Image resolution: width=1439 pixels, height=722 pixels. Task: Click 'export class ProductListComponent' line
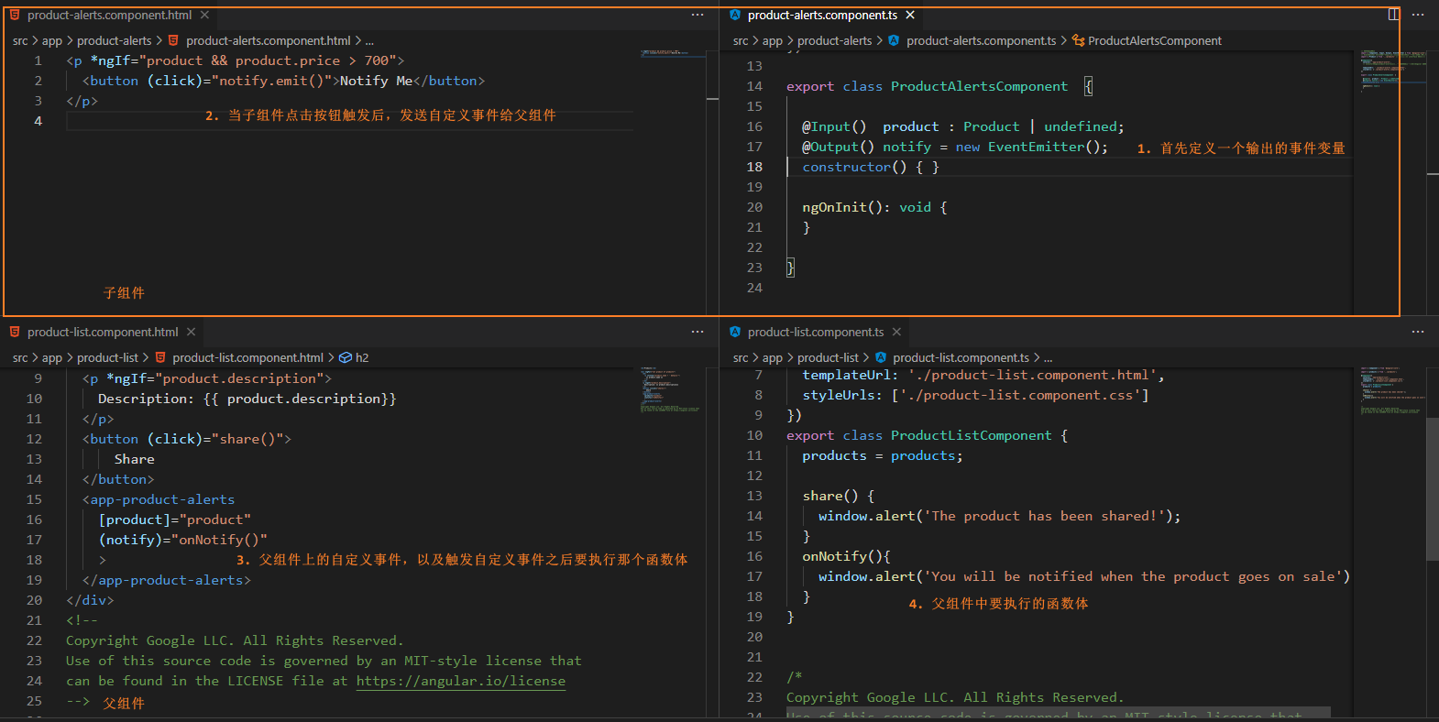click(927, 435)
